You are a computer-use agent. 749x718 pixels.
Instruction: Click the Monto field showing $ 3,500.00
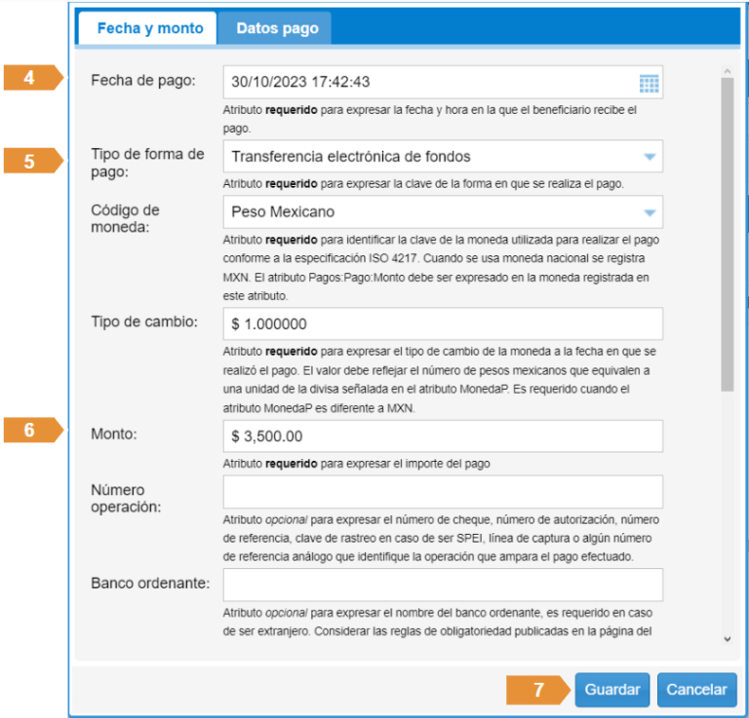point(443,436)
